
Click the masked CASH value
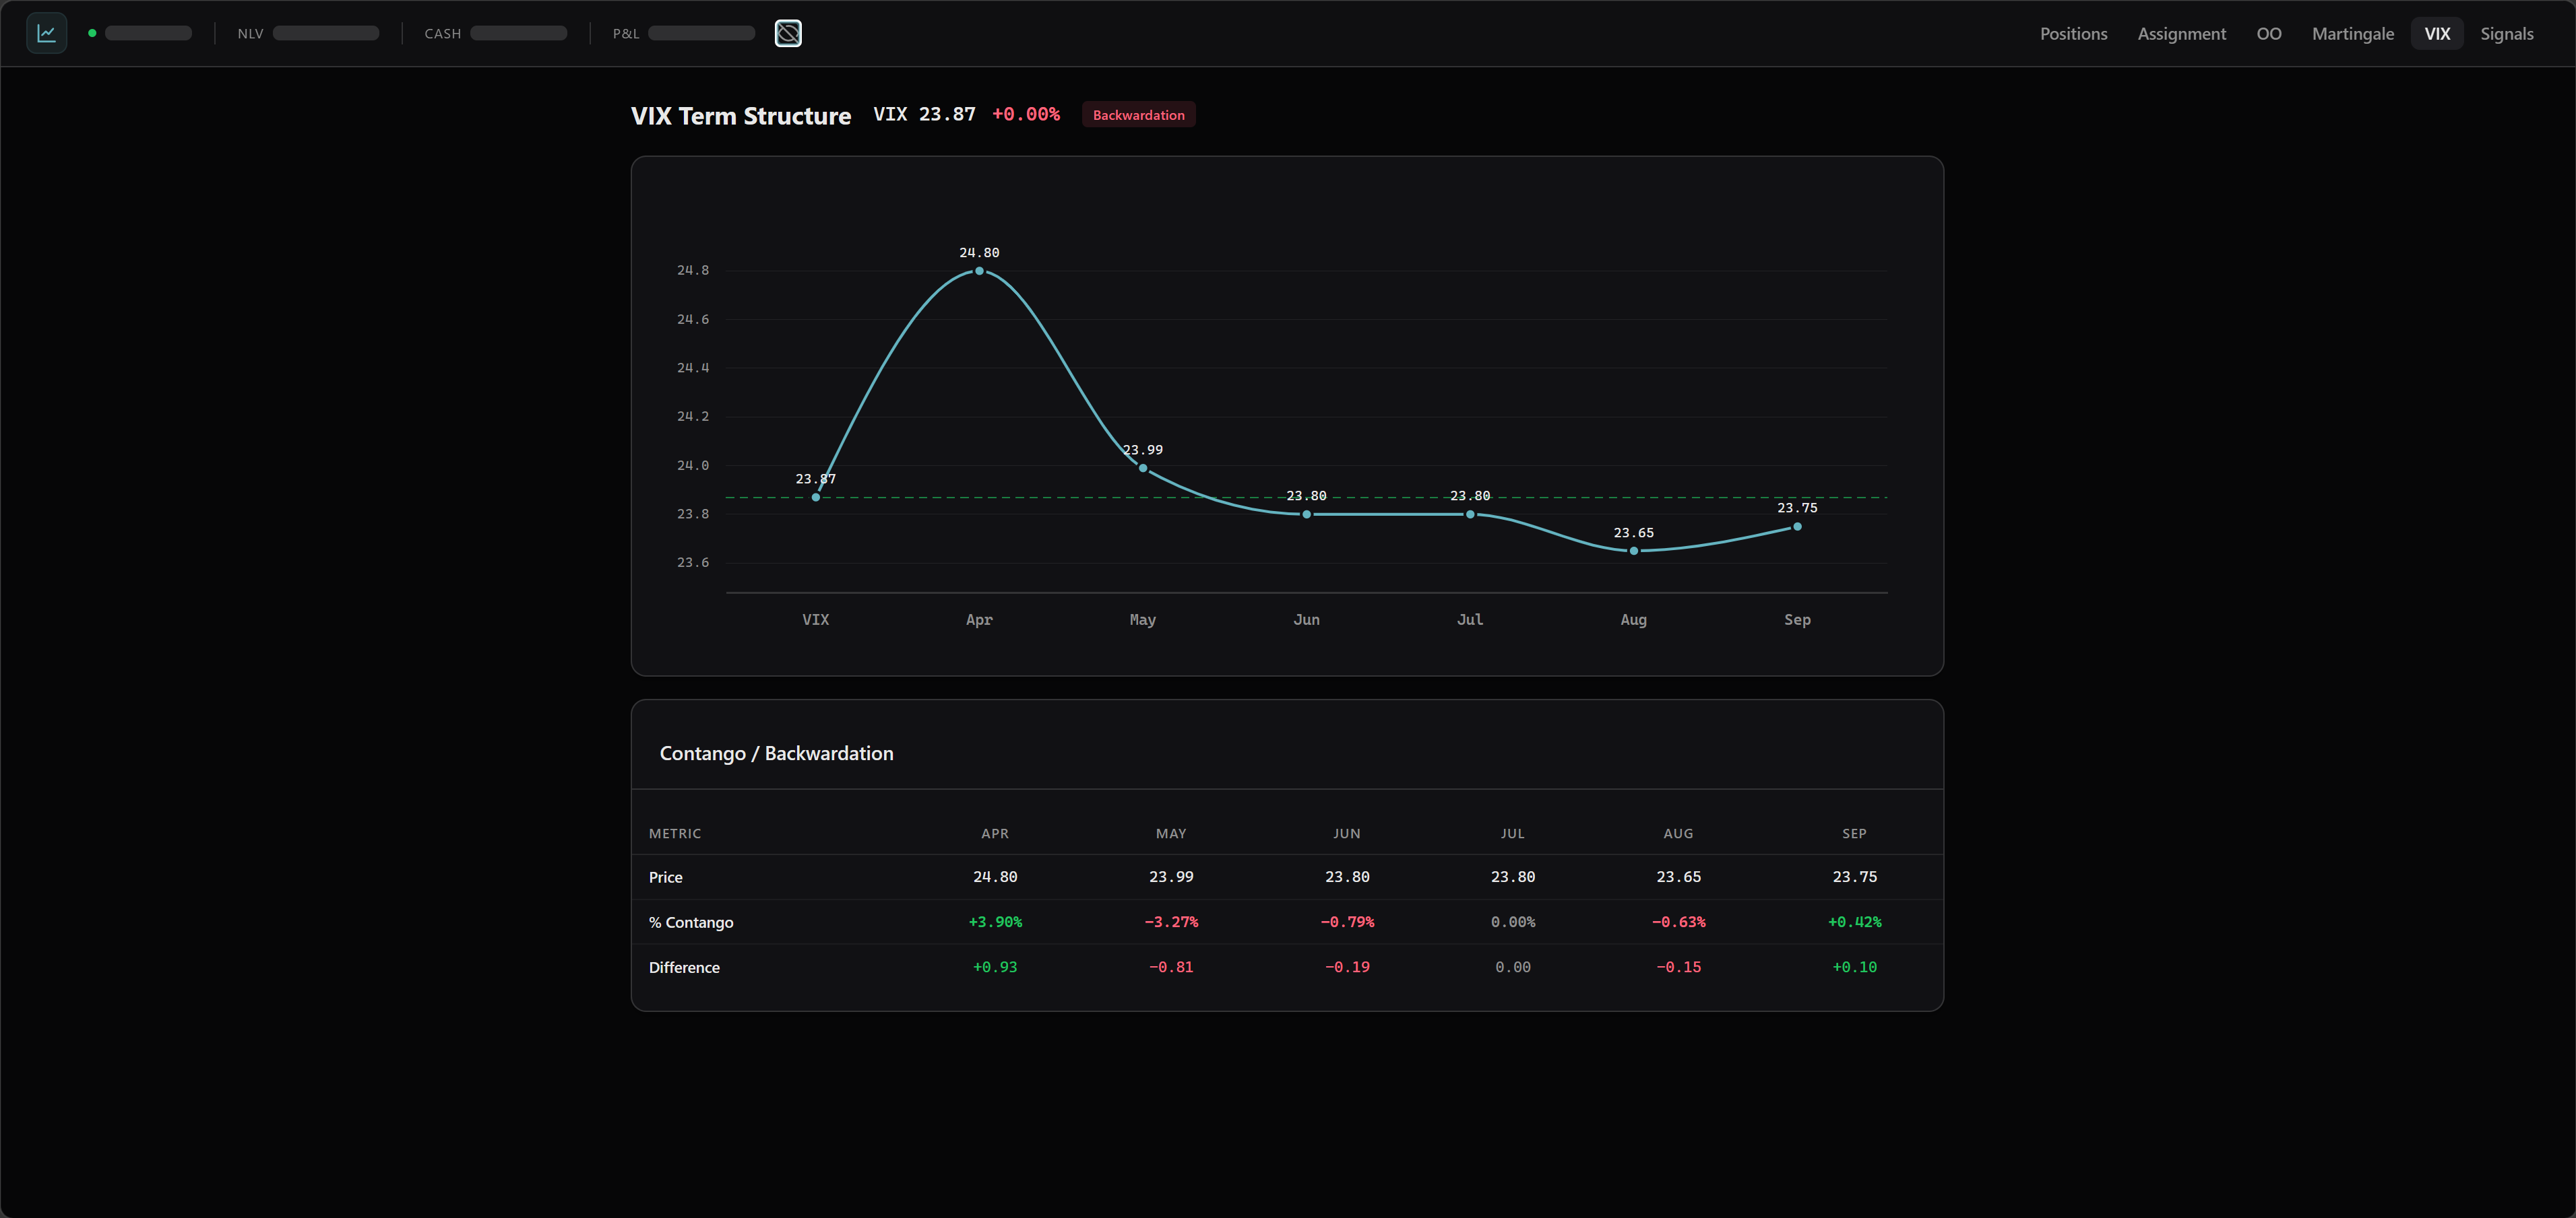518,33
